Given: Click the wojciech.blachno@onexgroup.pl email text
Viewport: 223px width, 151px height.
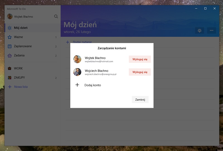Looking at the screenshot, I should (101, 74).
